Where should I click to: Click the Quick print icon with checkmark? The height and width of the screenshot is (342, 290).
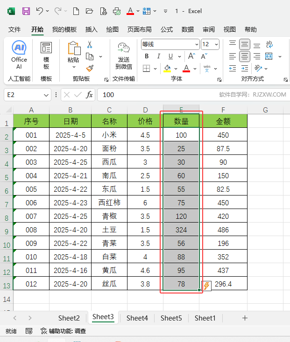coord(117,11)
